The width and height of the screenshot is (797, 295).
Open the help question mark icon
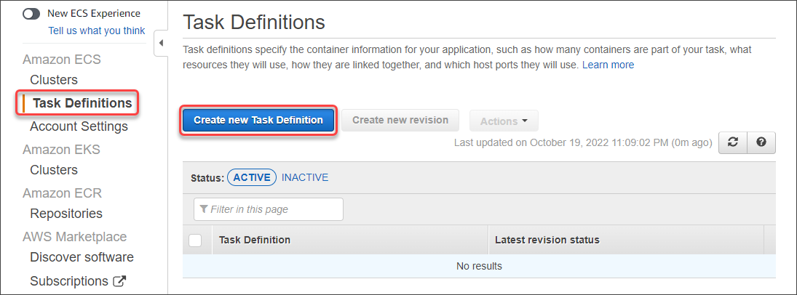(x=761, y=142)
